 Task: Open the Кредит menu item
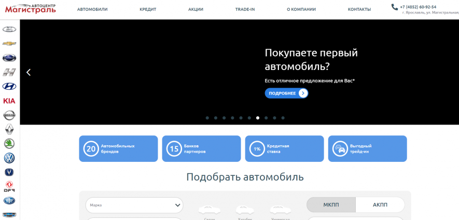click(148, 9)
